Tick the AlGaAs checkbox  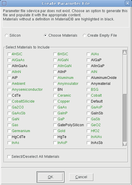(9, 60)
